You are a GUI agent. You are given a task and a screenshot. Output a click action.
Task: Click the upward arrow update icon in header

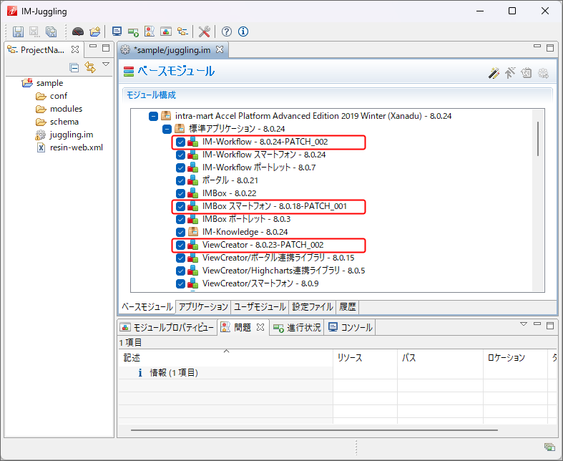(x=510, y=73)
